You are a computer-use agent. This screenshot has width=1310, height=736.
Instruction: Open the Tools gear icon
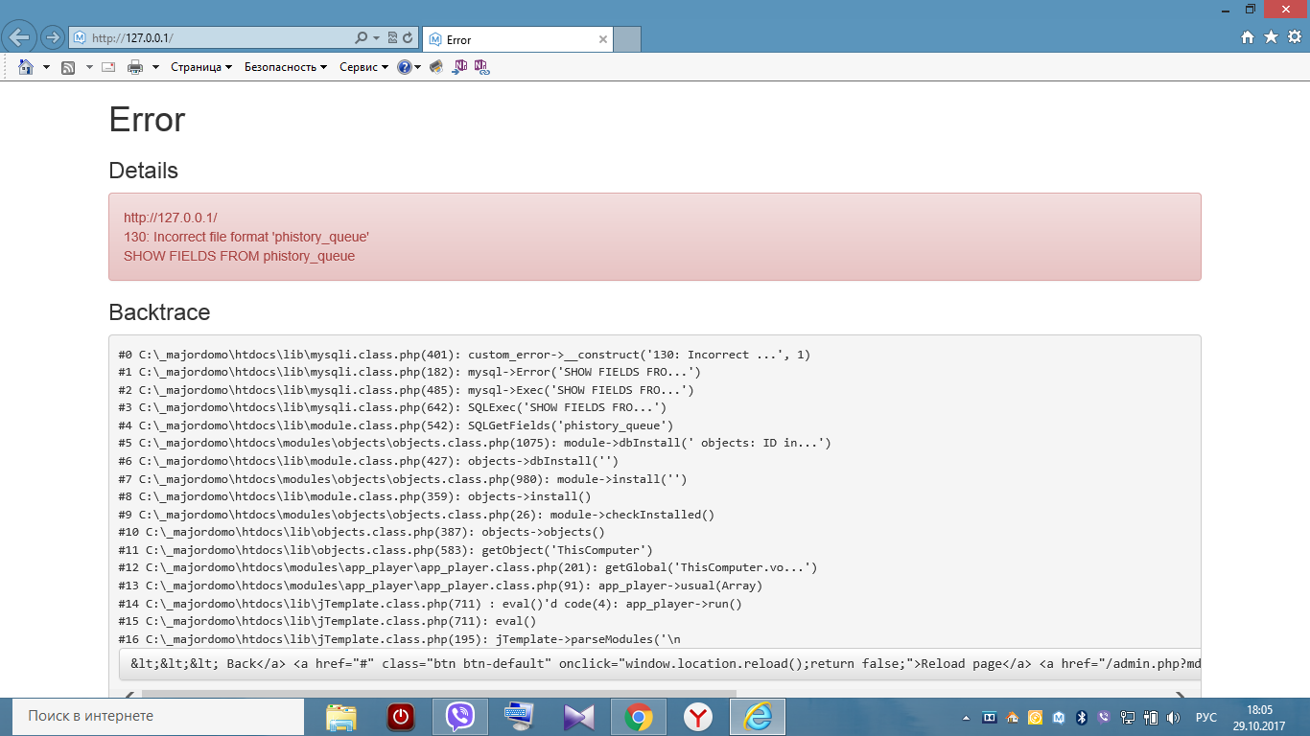click(x=1294, y=37)
